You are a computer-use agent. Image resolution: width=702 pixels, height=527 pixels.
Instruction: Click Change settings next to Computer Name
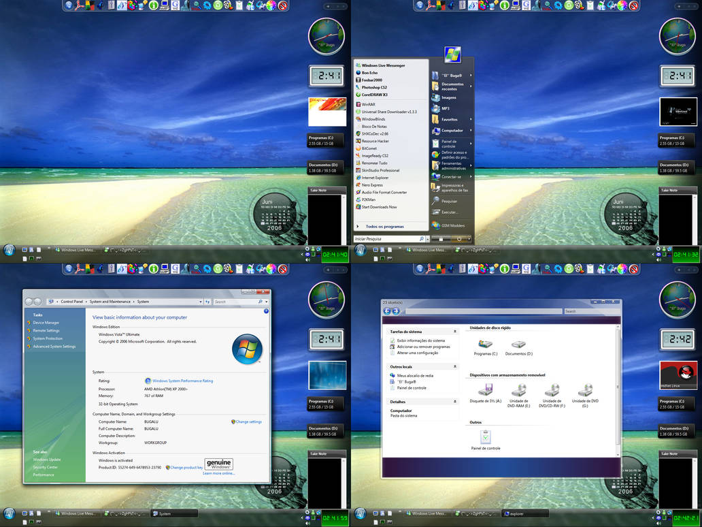pyautogui.click(x=248, y=421)
